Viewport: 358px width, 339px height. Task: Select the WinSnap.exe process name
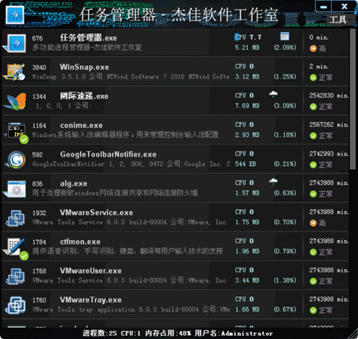coord(84,67)
